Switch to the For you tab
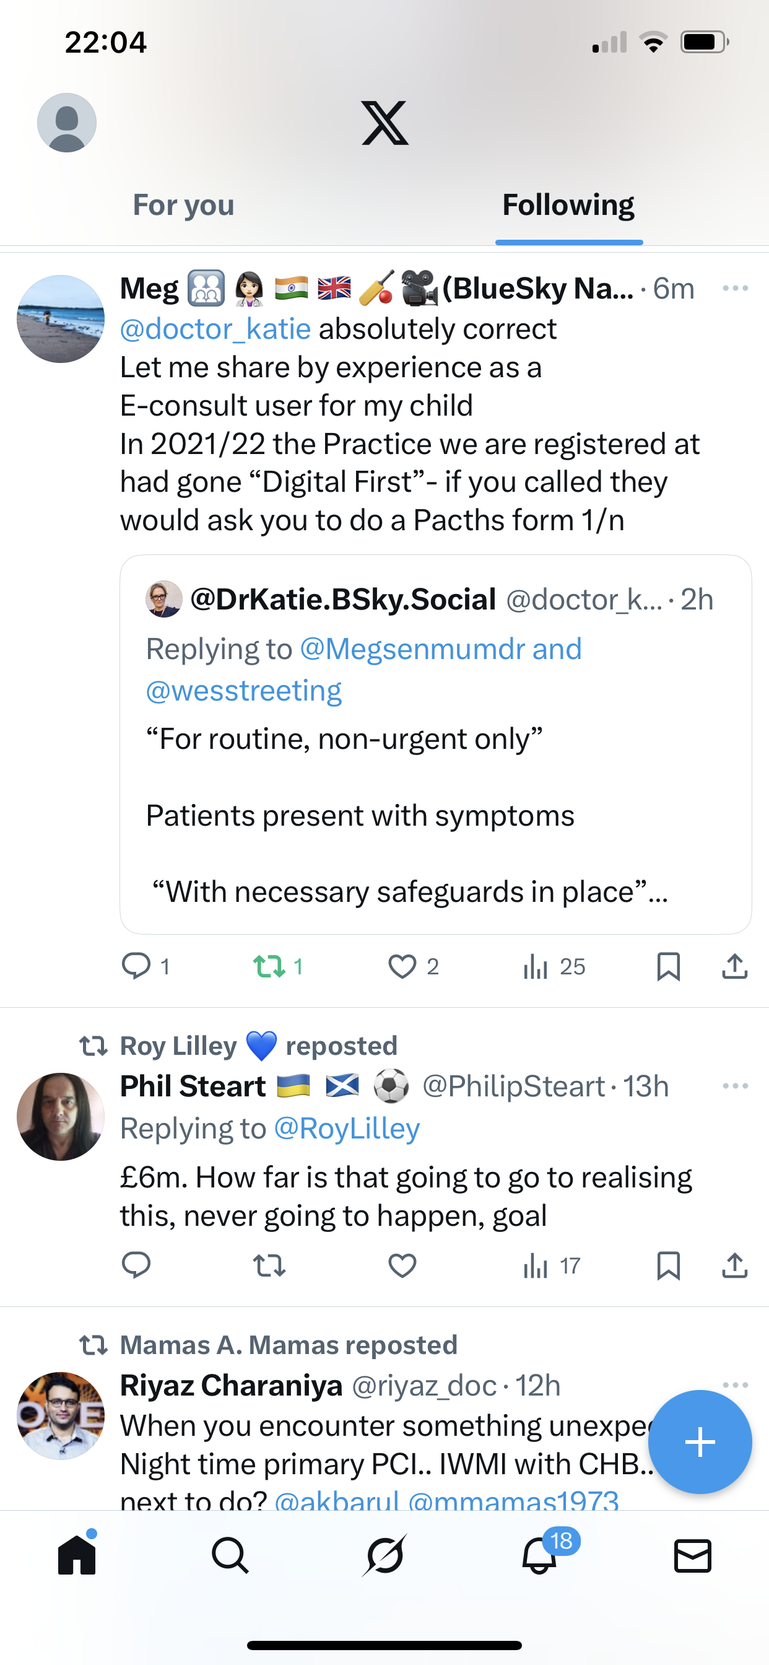769x1665 pixels. (x=183, y=205)
